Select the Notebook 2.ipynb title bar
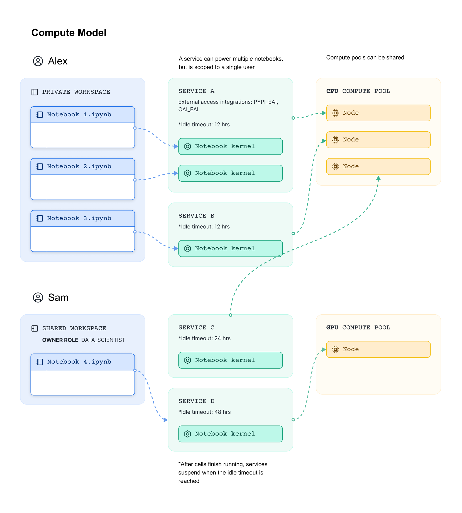This screenshot has height=513, width=462. (x=83, y=167)
